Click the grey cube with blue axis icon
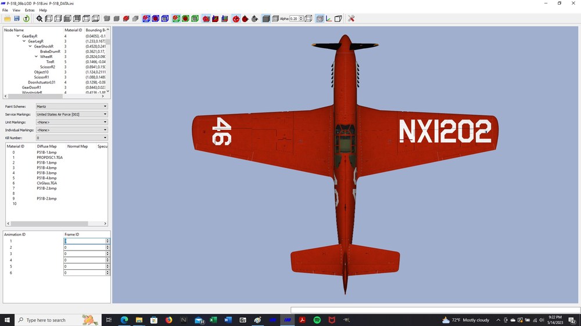This screenshot has height=326, width=581. click(224, 19)
